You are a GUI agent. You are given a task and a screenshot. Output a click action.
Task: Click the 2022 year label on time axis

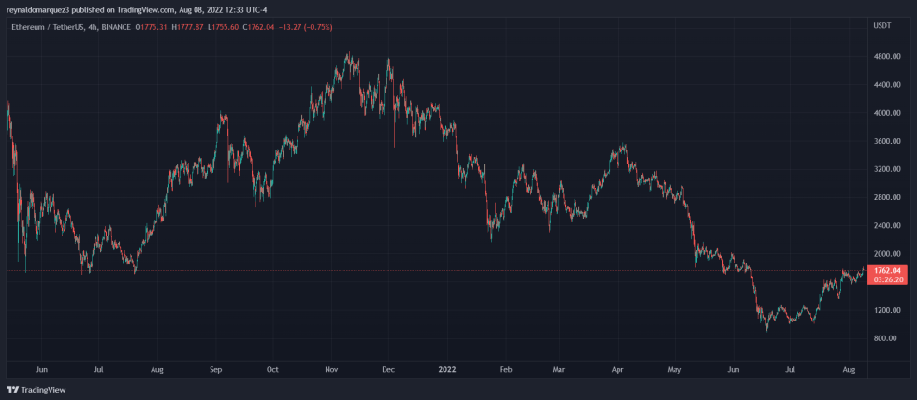(446, 370)
